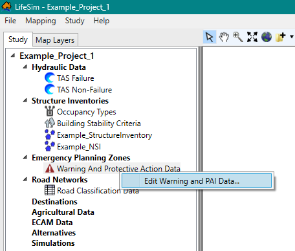Select the Emergency Planning Zones heading
Screen dimensions: 295x251
(81, 158)
